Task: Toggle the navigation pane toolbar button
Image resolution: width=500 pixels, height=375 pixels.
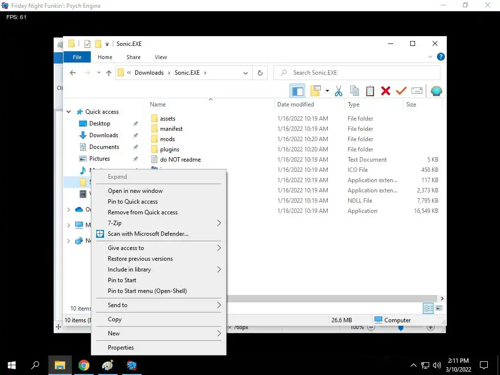Action: click(x=297, y=91)
